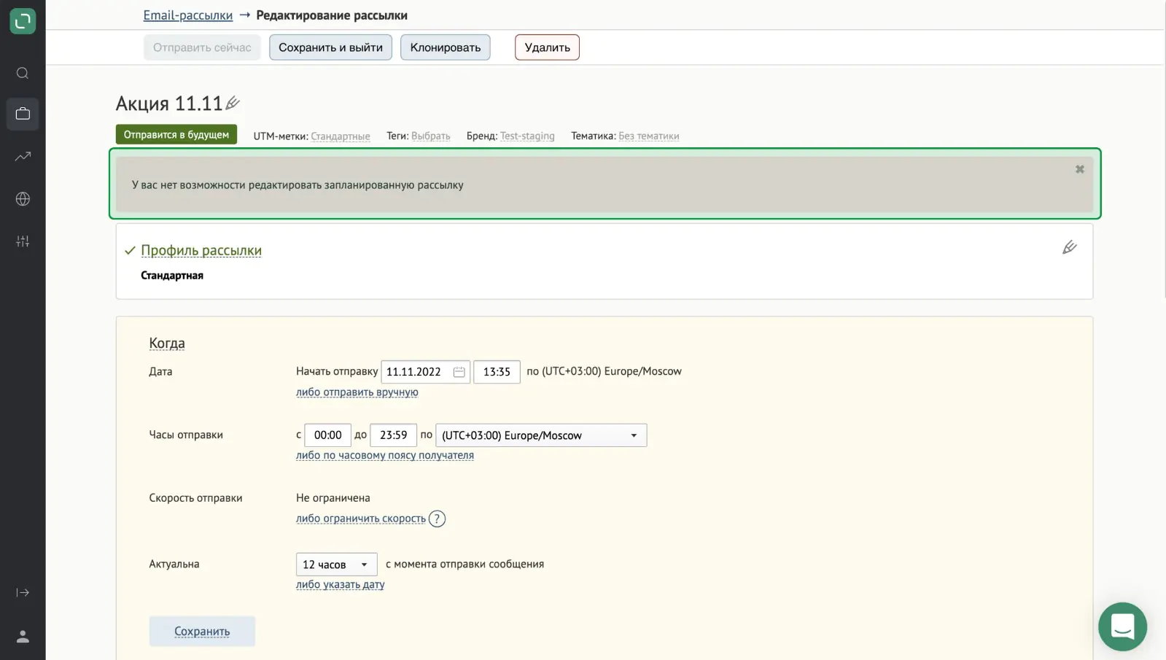
Task: Open the campaigns briefcase sidebar icon
Action: pyautogui.click(x=23, y=114)
